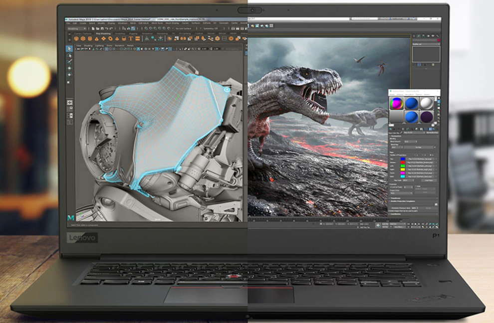This screenshot has width=494, height=323.
Task: Open the Modeling menu set dropdown
Action: point(77,28)
